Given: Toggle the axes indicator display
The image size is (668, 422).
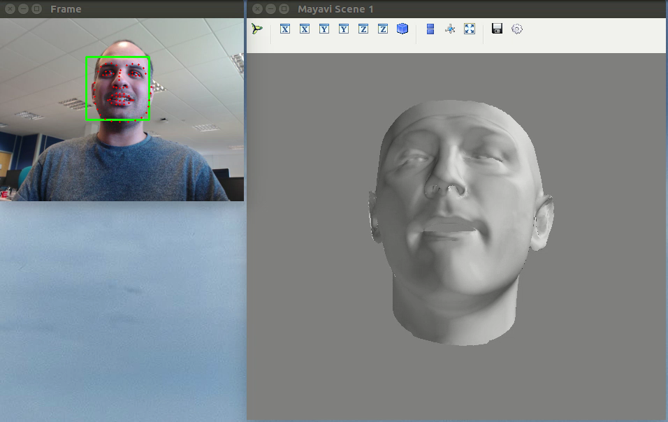Looking at the screenshot, I should coord(450,29).
